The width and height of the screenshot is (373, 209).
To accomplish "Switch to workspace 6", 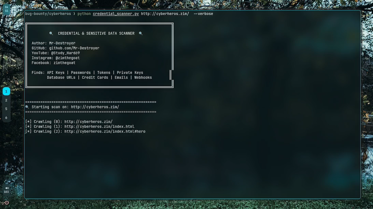I will click(x=6, y=117).
